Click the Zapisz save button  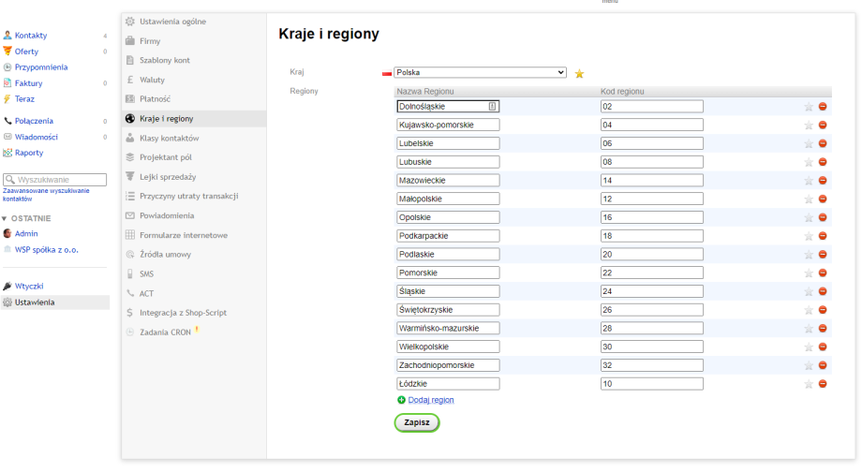click(x=416, y=422)
